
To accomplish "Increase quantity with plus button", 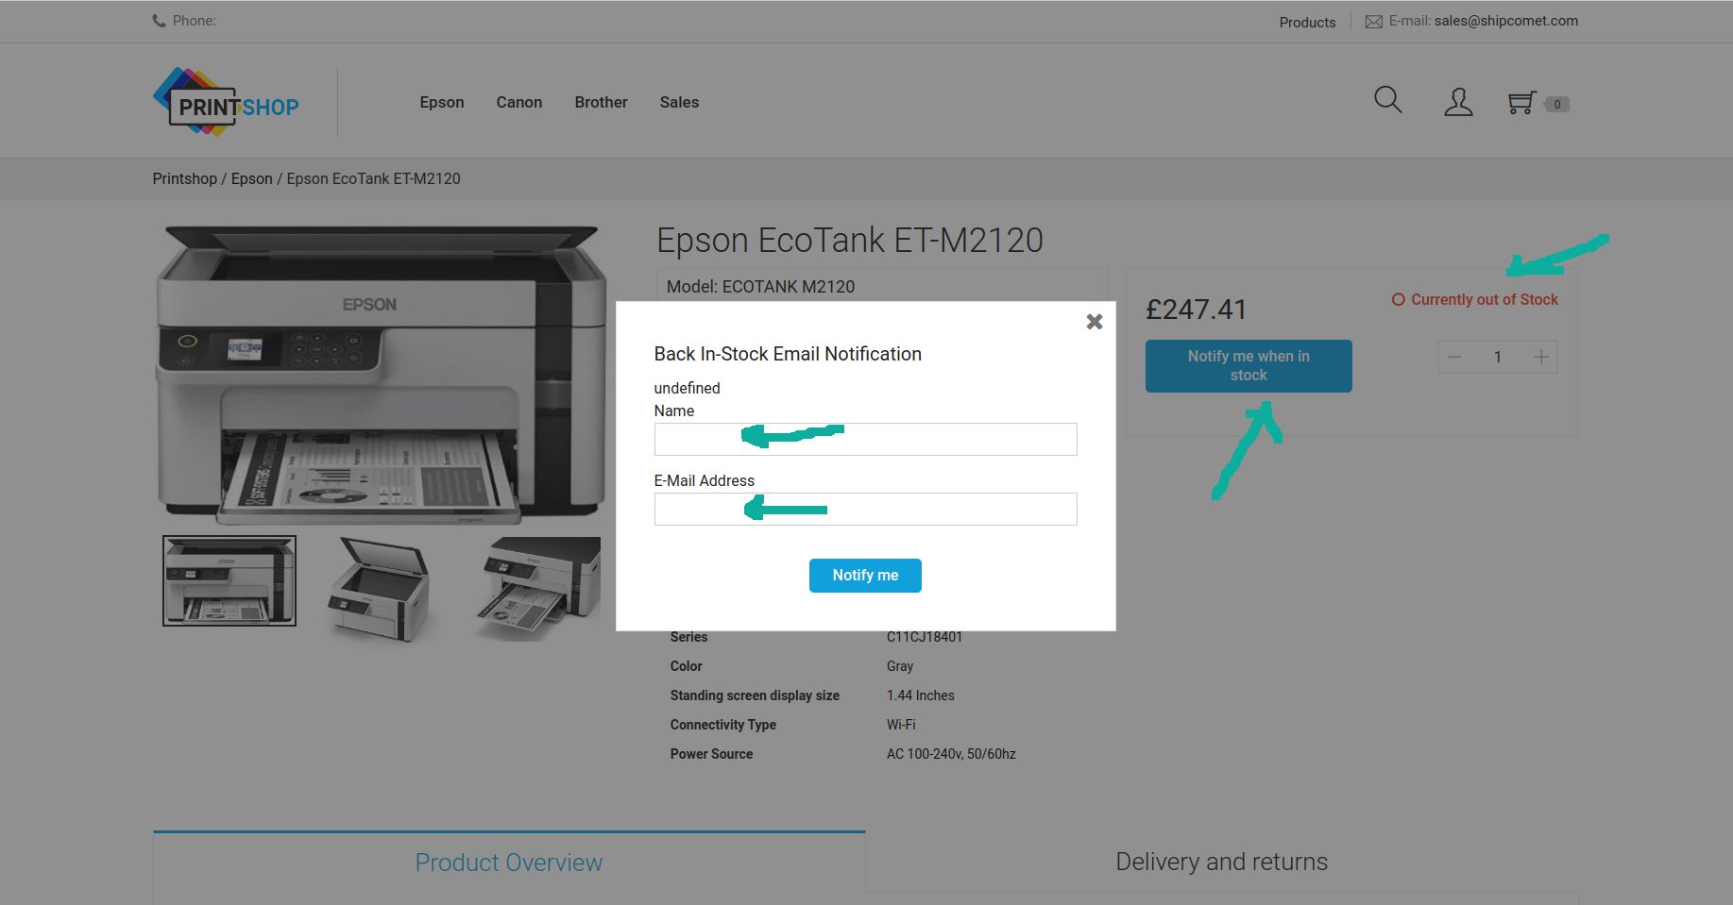I will coord(1541,357).
